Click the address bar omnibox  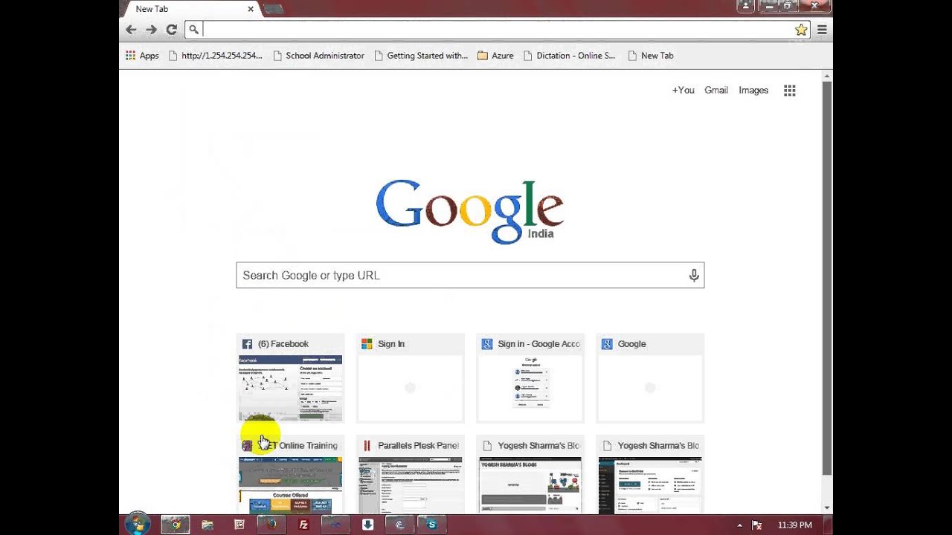point(489,30)
